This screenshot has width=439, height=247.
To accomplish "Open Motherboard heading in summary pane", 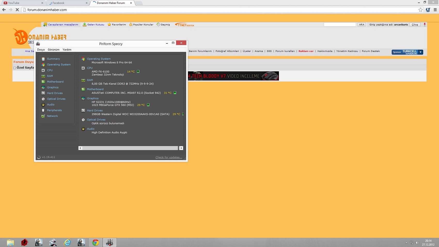I will pyautogui.click(x=95, y=89).
